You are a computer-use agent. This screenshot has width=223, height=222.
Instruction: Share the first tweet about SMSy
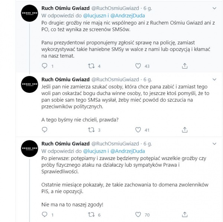point(185,66)
